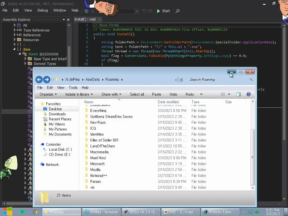This screenshot has width=288, height=216.
Task: Click Explorer Back navigation button
Action: point(39,80)
